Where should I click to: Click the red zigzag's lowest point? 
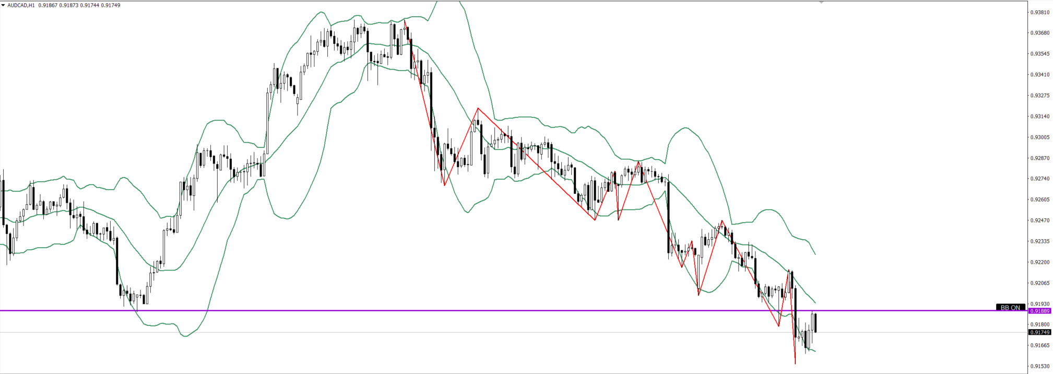tap(795, 363)
